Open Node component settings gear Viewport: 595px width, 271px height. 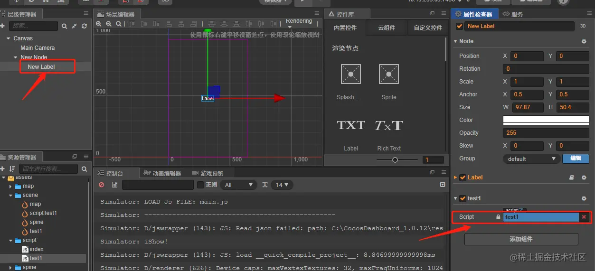(584, 41)
